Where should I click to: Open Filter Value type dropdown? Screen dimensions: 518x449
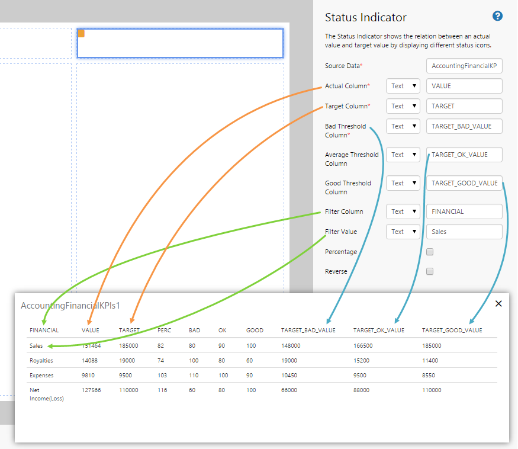[403, 232]
